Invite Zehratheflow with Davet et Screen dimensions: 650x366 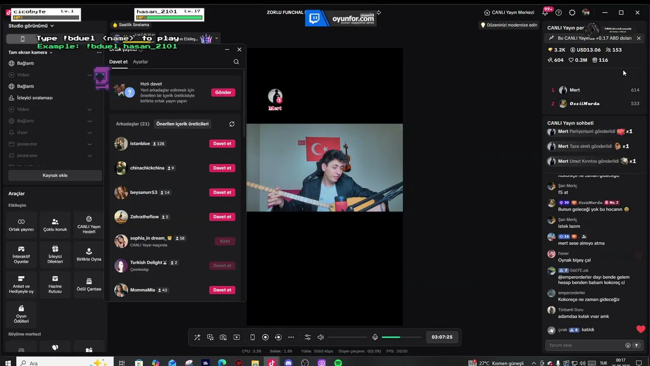coord(222,217)
